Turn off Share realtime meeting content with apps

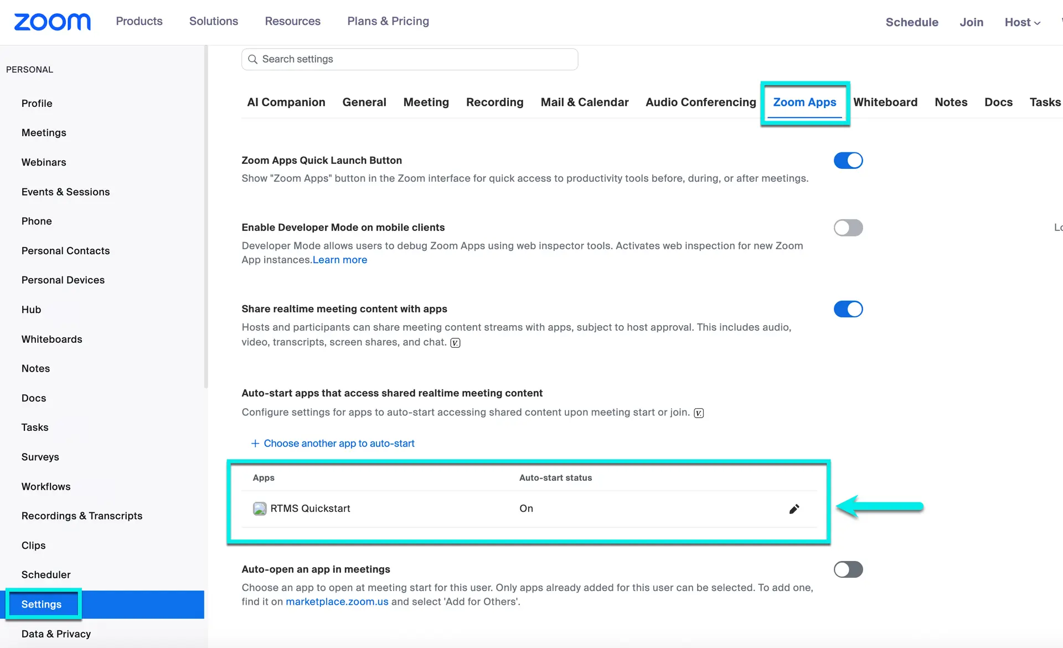pos(848,309)
